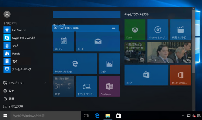Screen dimensions: 202x120
Task: Open File Explorer from the taskbar
Action: [x=108, y=116]
